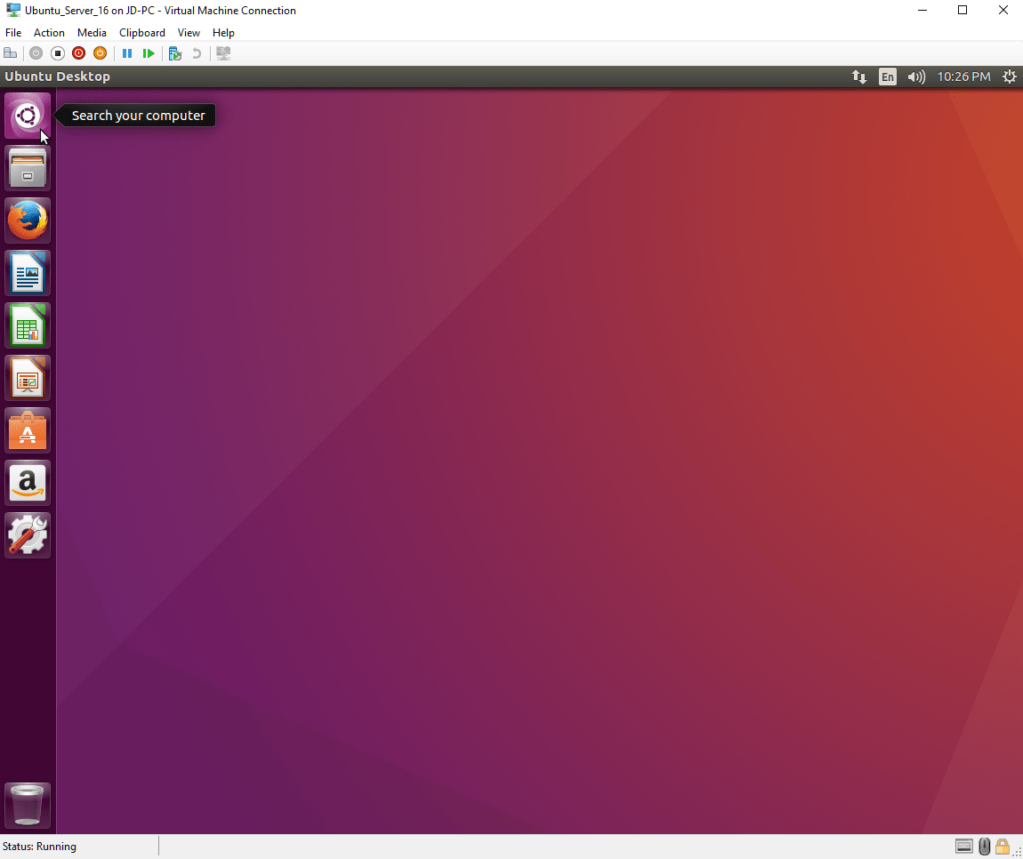The image size is (1023, 859).
Task: Click the mouse icon in status bar
Action: click(985, 847)
